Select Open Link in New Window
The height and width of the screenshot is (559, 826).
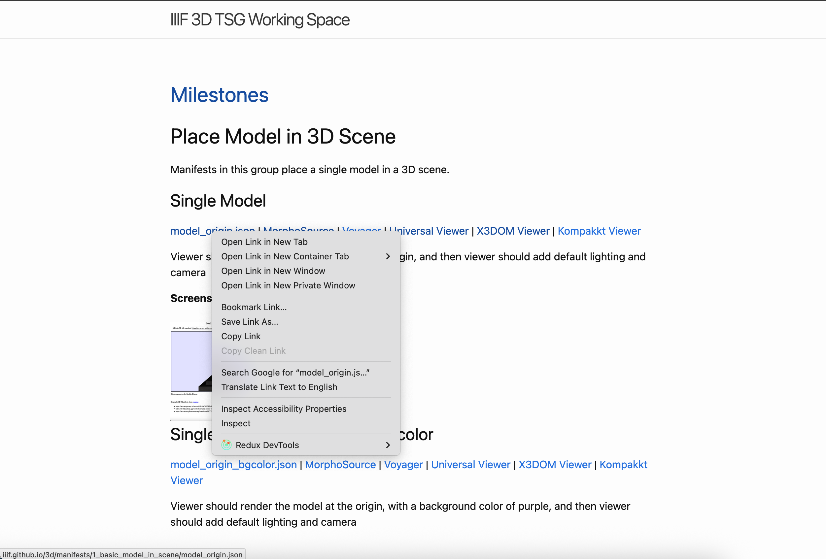[x=273, y=271]
